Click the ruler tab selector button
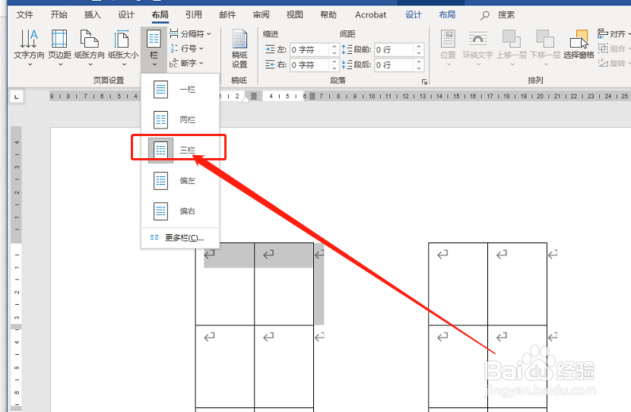 coord(17,97)
